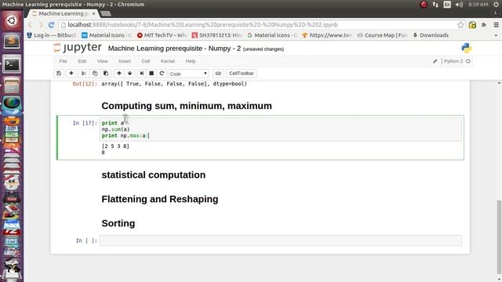
Task: Click the 8:59 AM clock
Action: pyautogui.click(x=478, y=5)
